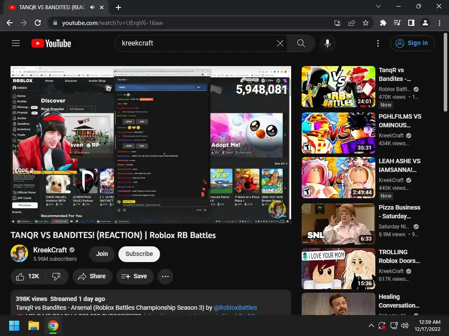Click the magnifier search button

(301, 43)
